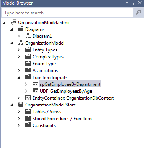This screenshot has width=144, height=148.
Task: Select the Complex Types label
Action: [x=48, y=57]
